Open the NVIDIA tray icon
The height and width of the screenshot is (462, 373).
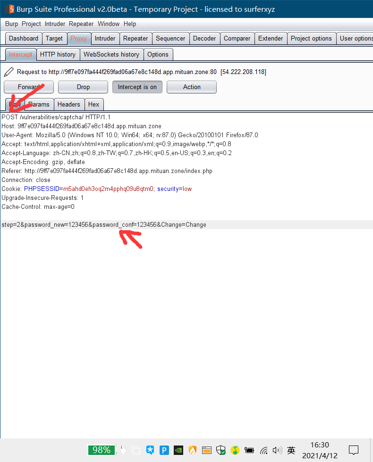tap(178, 450)
